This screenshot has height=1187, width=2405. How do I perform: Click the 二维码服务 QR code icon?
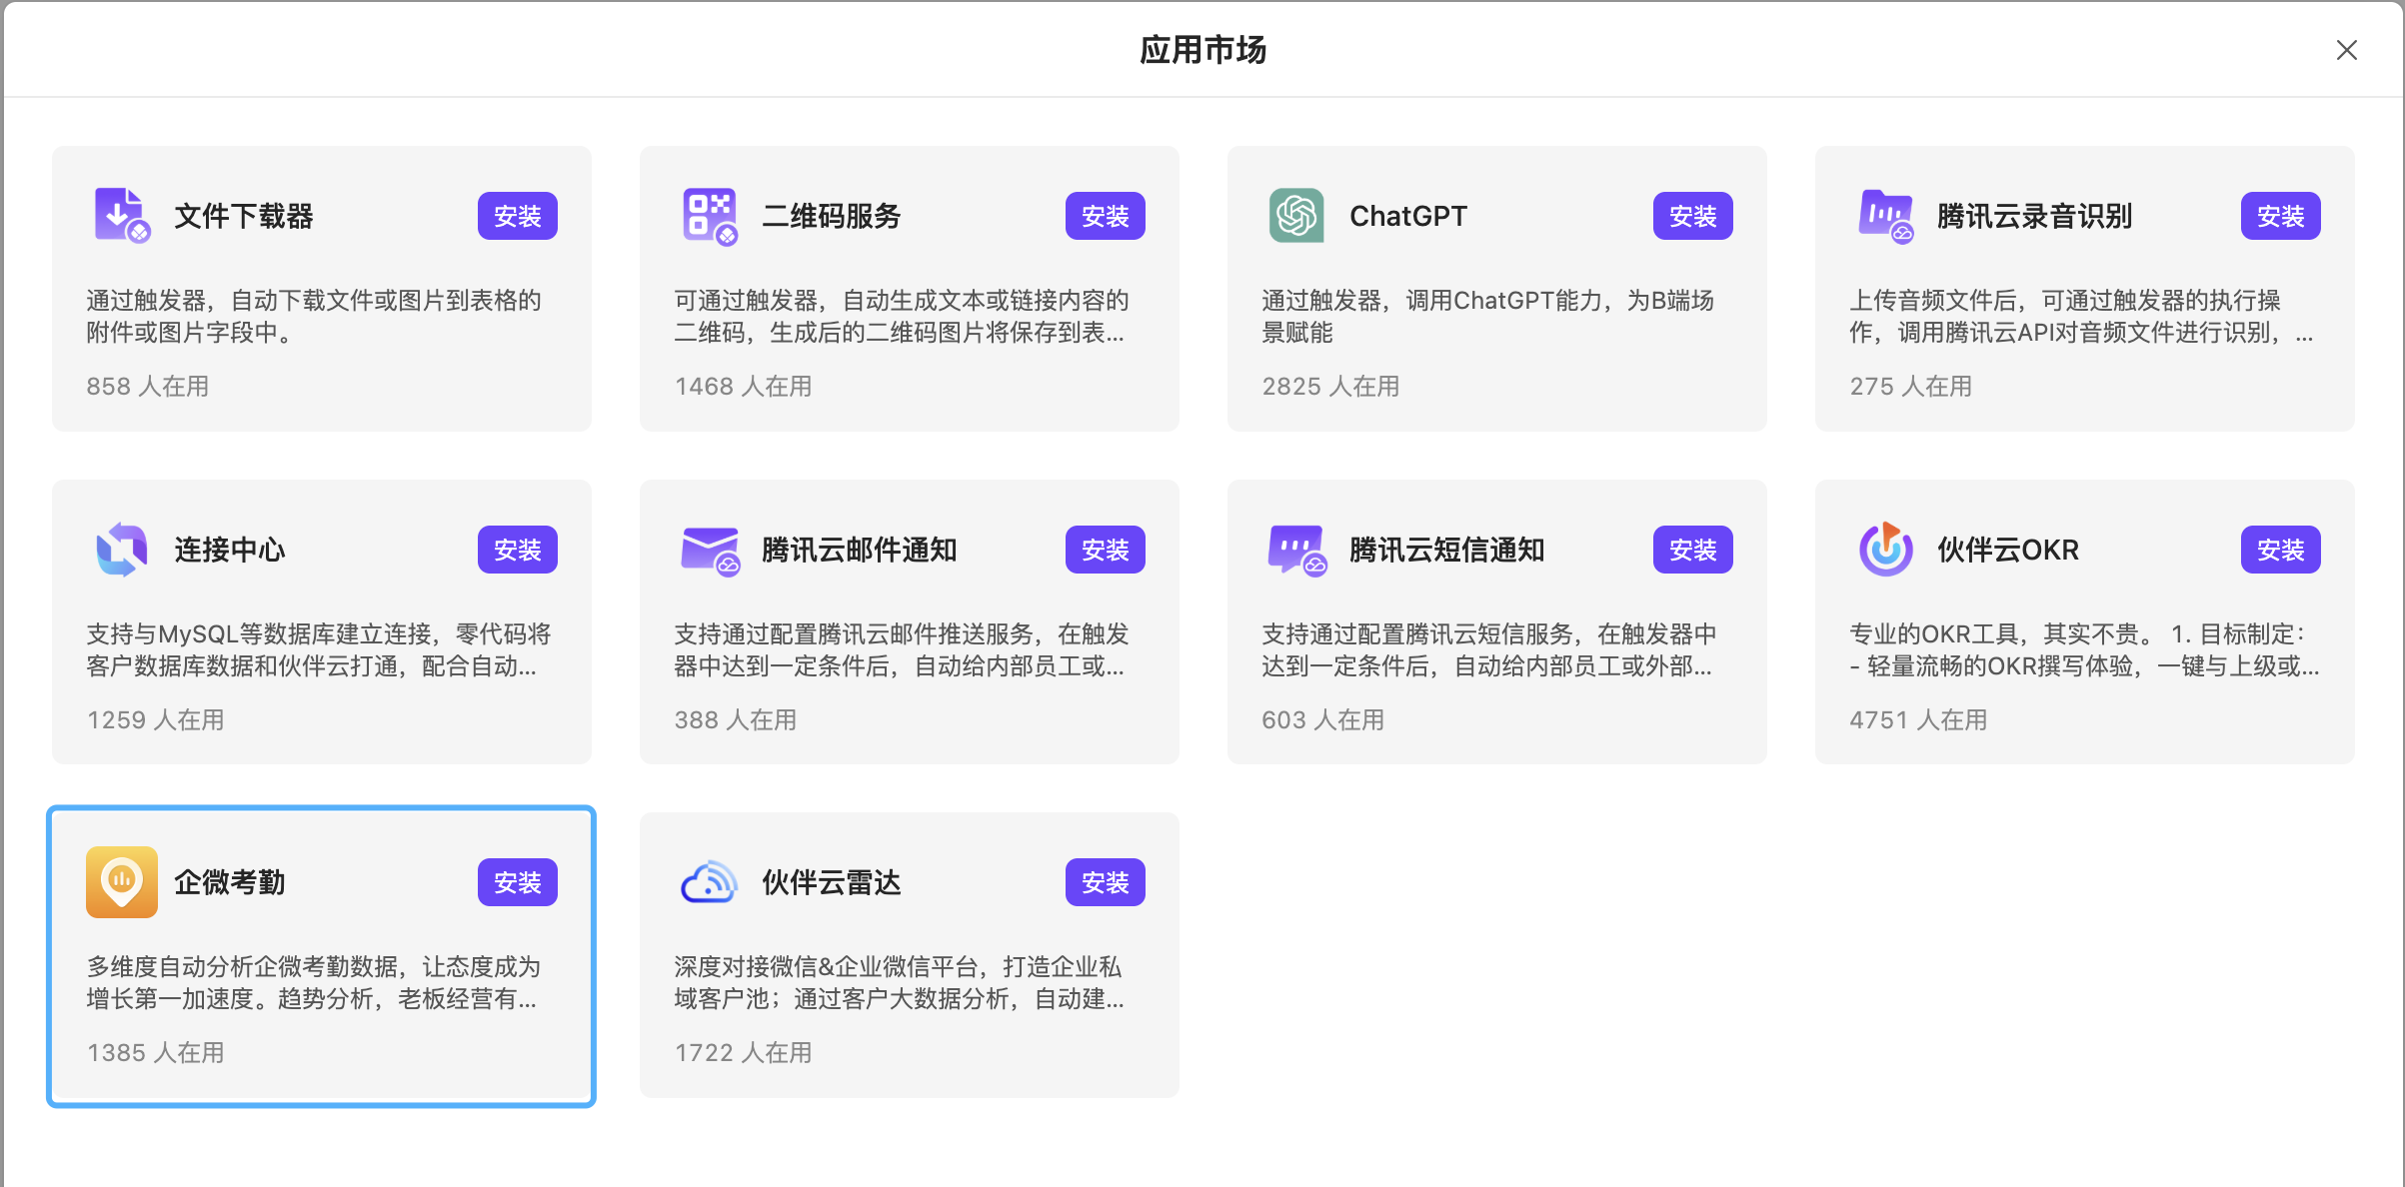click(710, 216)
